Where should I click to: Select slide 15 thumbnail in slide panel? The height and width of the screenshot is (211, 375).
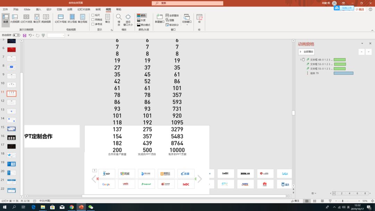click(11, 129)
